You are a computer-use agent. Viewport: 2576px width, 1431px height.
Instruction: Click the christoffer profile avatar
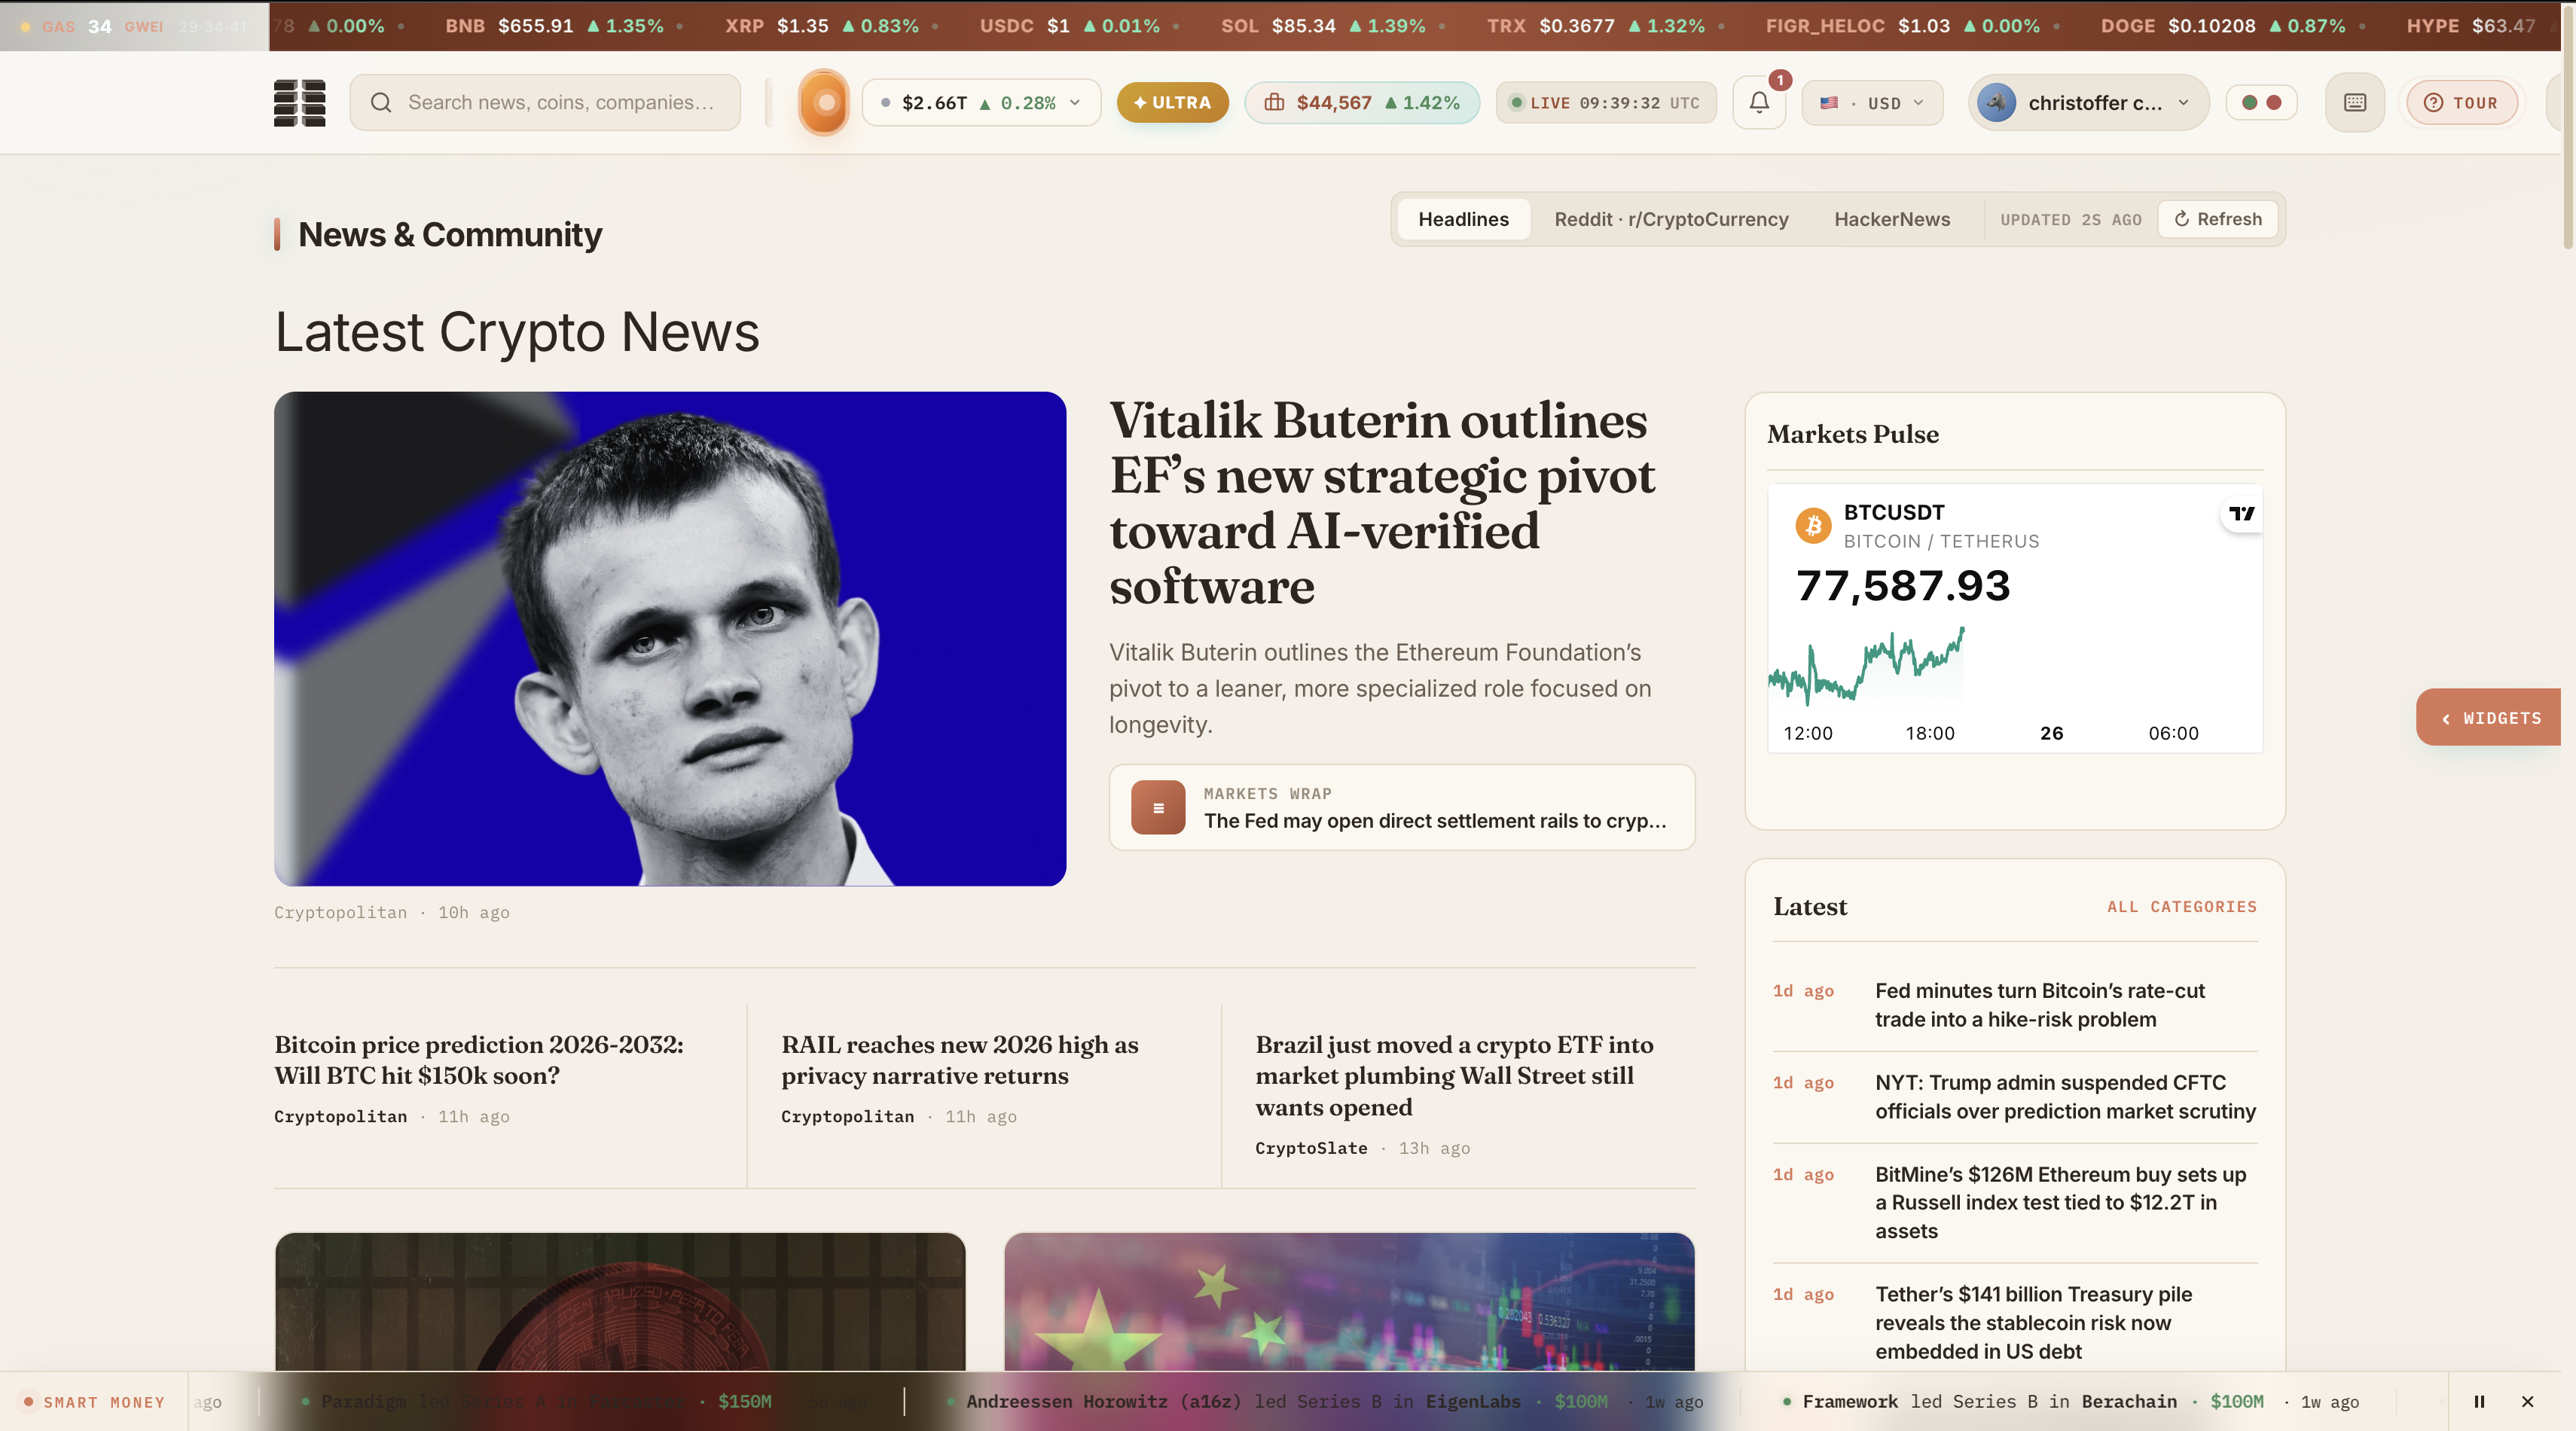(x=1997, y=103)
